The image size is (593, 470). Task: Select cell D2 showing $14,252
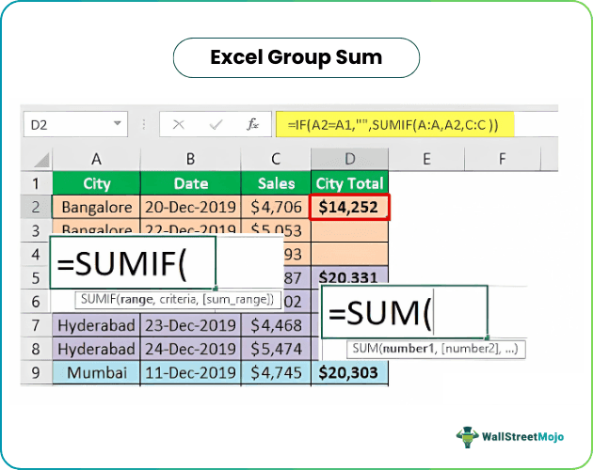(349, 207)
